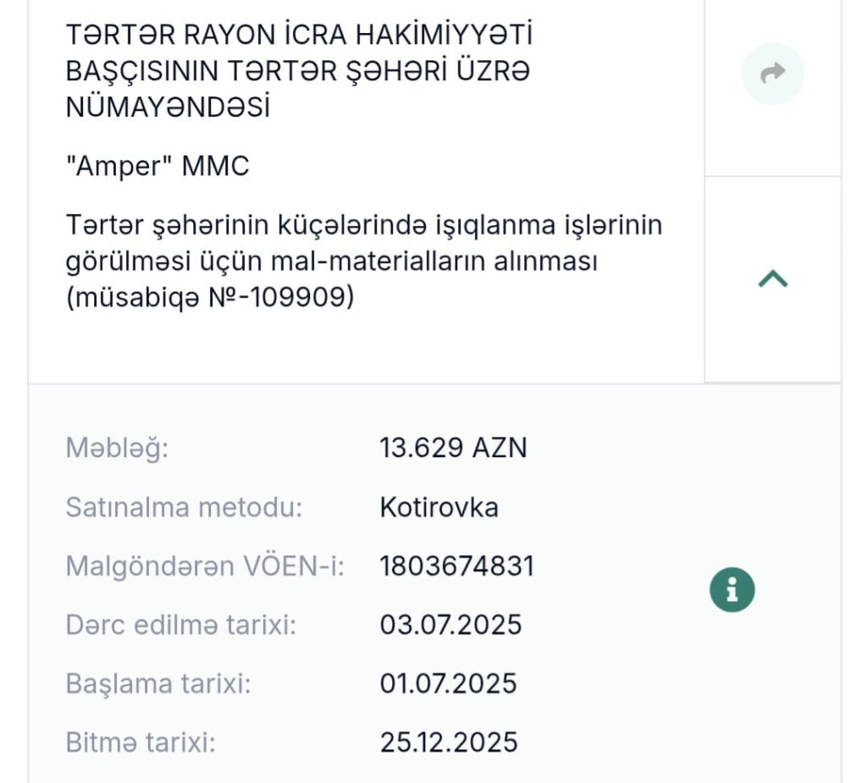
Task: Select the publication date 03.07.2025
Action: [x=450, y=625]
